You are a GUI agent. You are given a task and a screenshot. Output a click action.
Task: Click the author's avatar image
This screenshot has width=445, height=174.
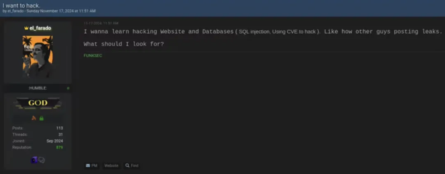(37, 56)
